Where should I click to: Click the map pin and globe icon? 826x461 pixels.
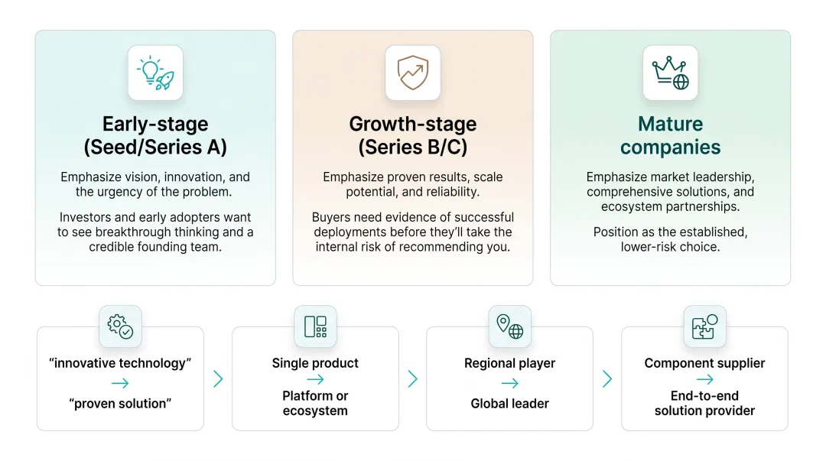coord(510,326)
